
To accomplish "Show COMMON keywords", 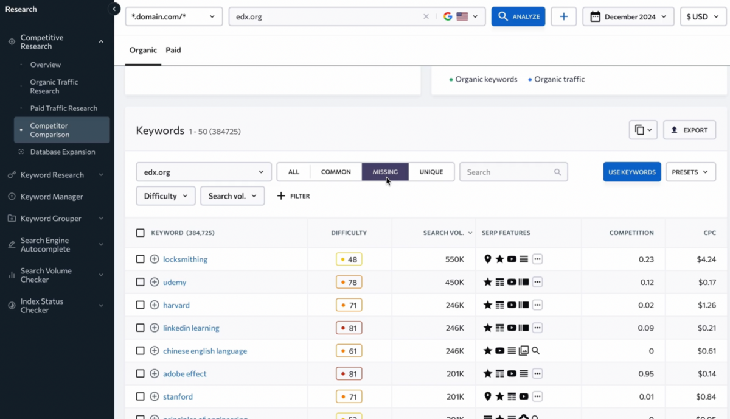I will pyautogui.click(x=336, y=172).
